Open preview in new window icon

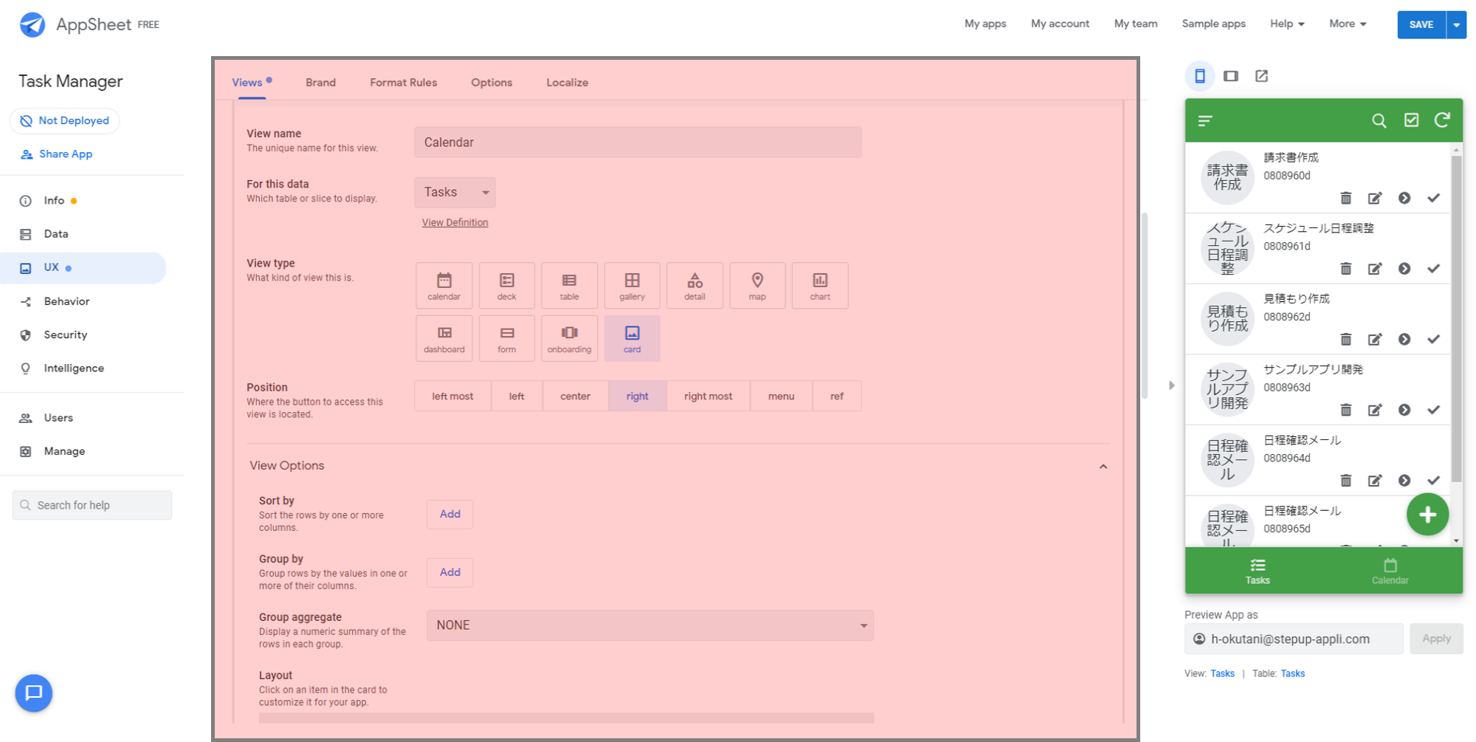[x=1261, y=76]
